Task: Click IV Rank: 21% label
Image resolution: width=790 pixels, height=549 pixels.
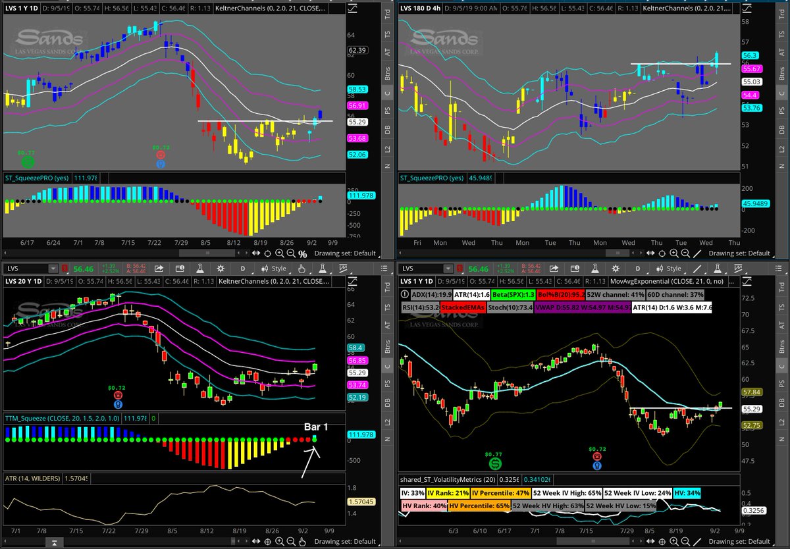Action: pyautogui.click(x=447, y=492)
